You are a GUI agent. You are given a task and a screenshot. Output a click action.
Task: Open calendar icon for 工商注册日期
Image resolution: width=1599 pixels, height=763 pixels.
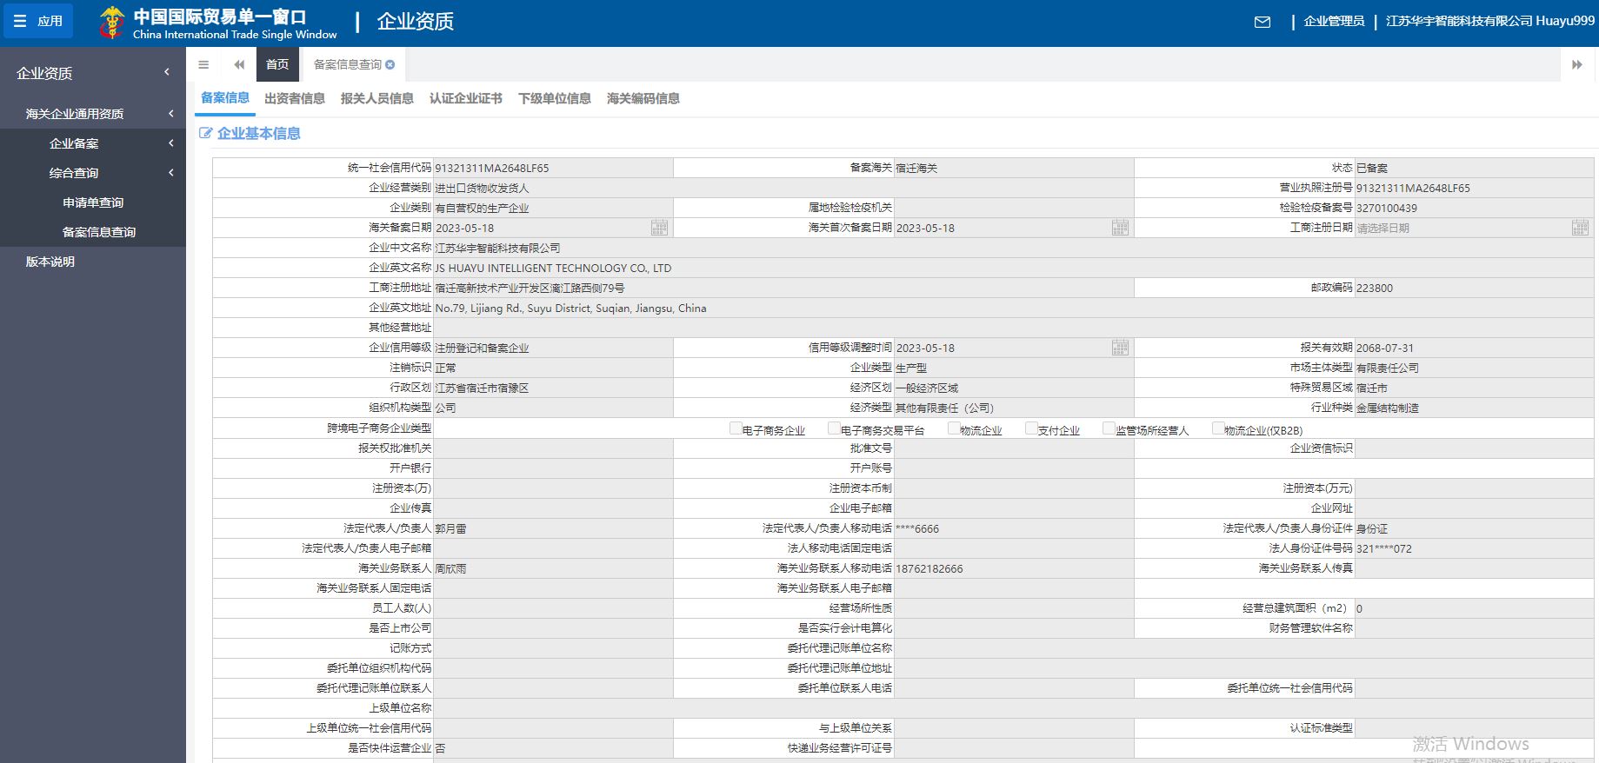tap(1581, 228)
